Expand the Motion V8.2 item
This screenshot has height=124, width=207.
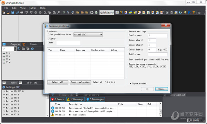4,98
